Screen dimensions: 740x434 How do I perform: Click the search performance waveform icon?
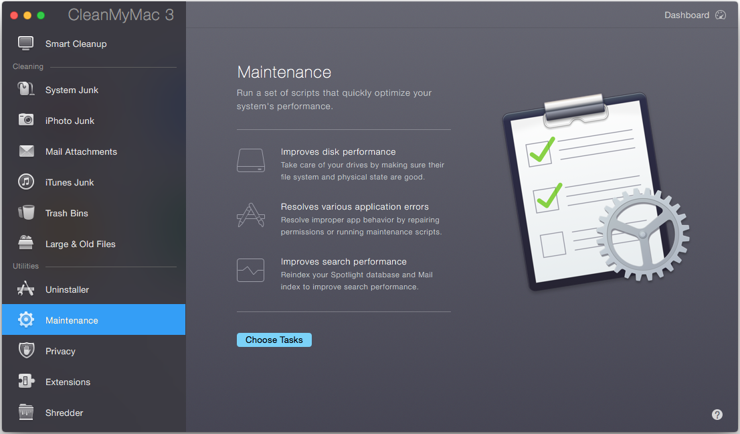251,270
